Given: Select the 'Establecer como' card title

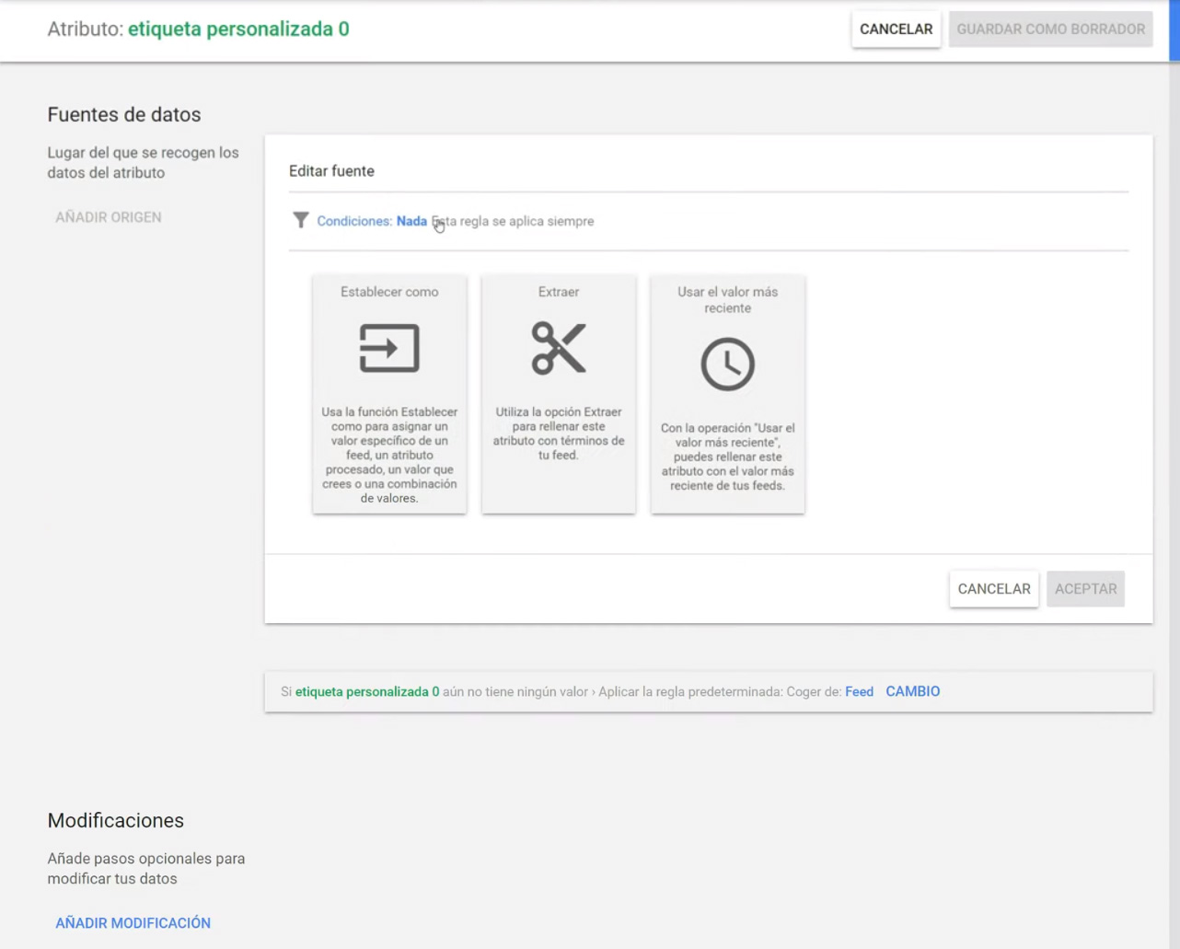Looking at the screenshot, I should [389, 292].
